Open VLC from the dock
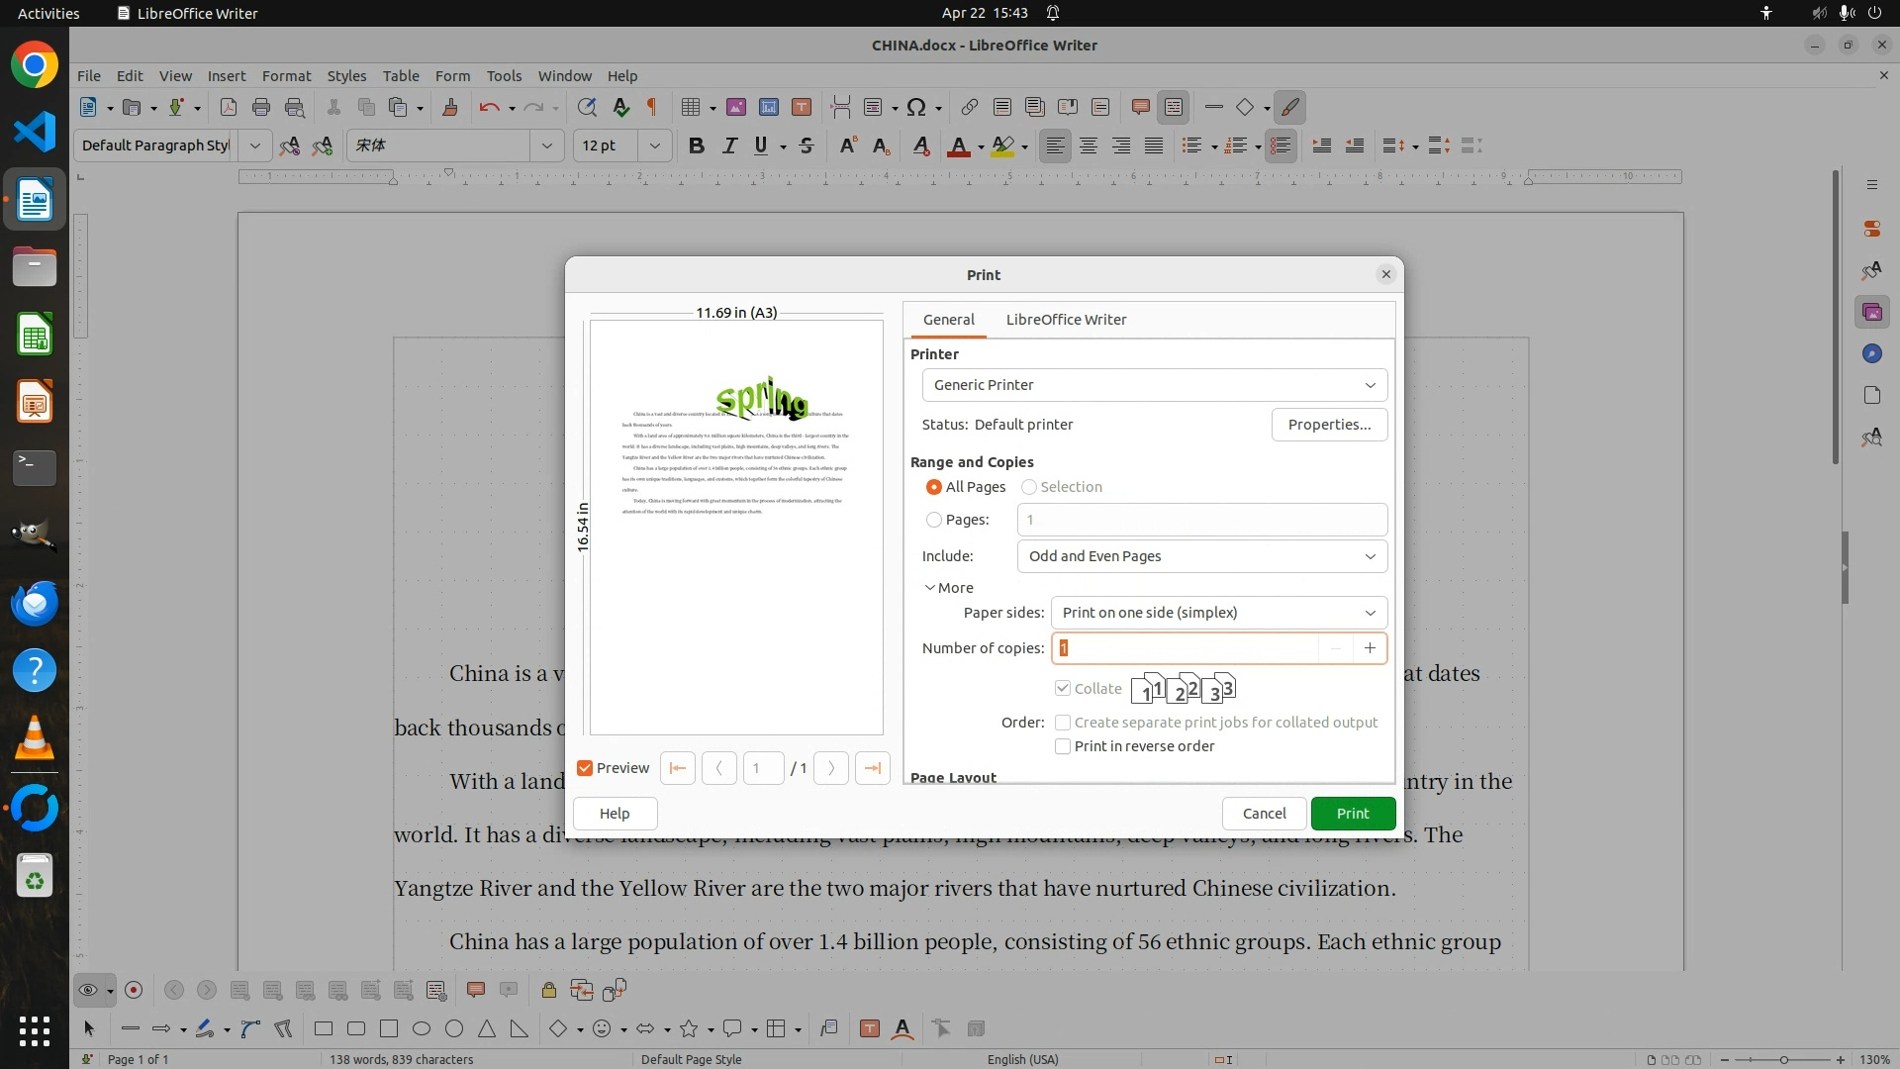The image size is (1900, 1069). click(35, 737)
